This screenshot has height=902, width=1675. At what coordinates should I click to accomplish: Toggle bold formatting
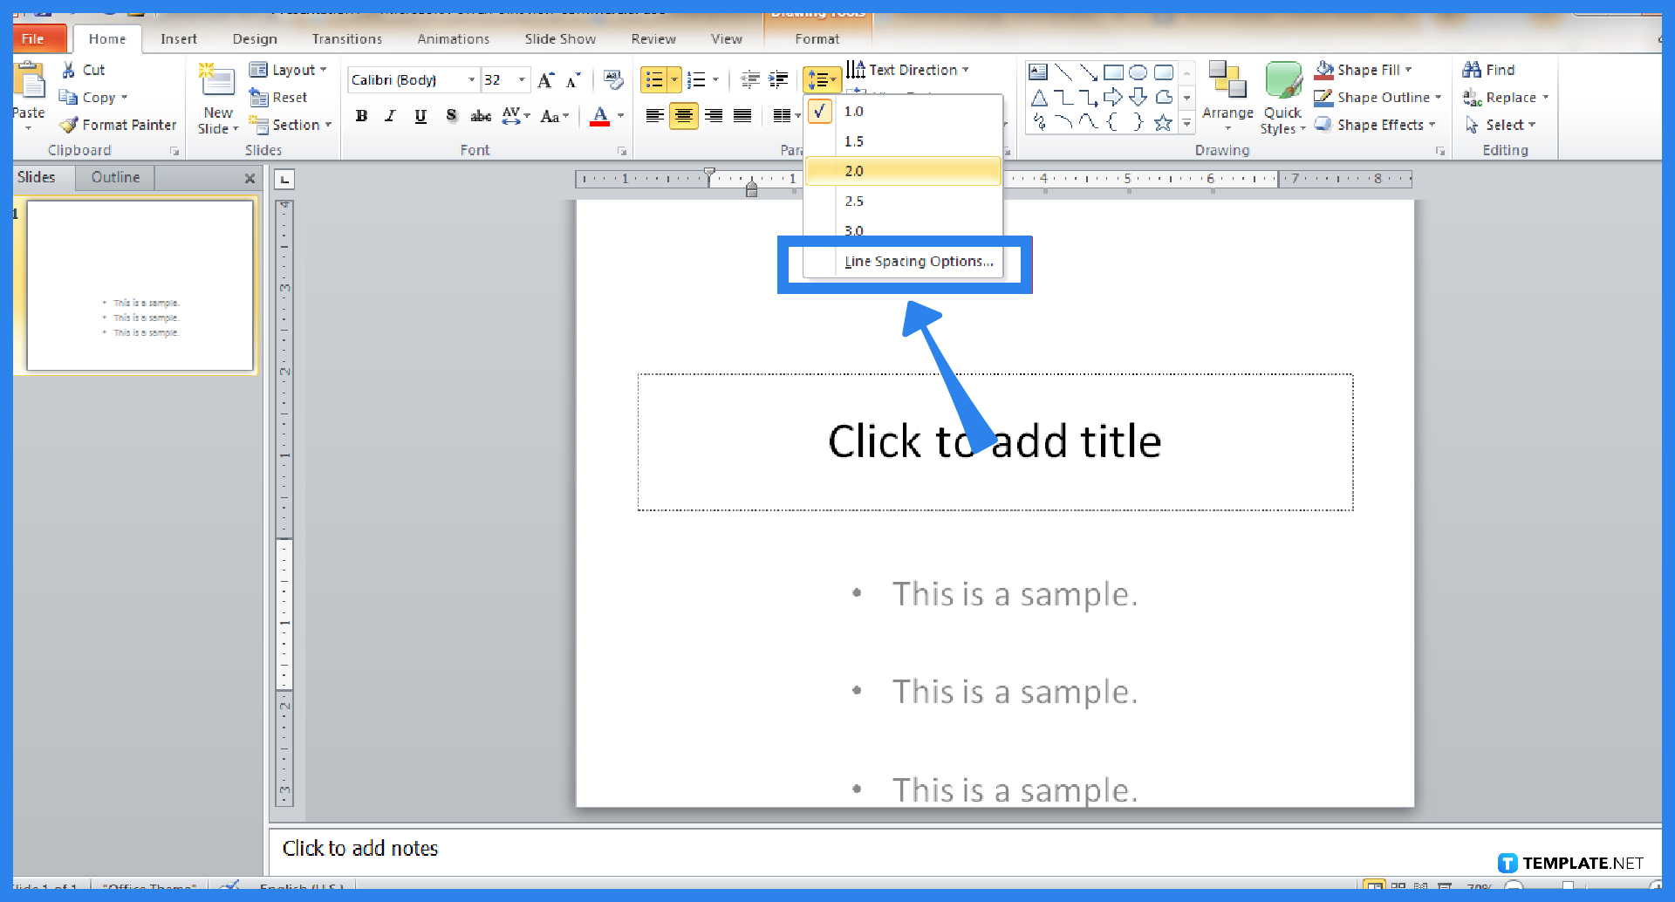coord(361,115)
